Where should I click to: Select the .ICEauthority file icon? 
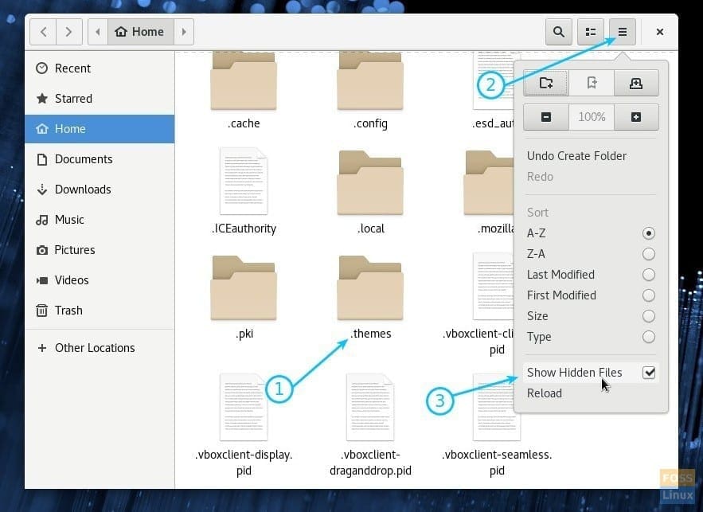click(244, 181)
